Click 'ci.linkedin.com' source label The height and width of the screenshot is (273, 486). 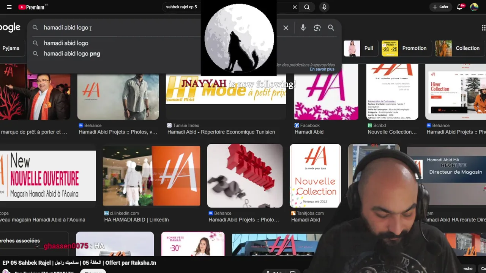(124, 213)
